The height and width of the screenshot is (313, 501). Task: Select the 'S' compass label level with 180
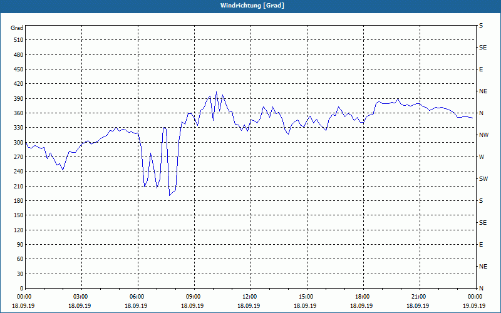click(481, 201)
